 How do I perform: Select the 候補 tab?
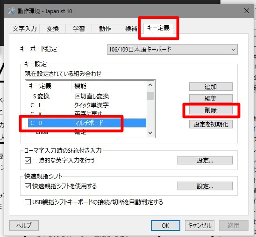point(131,29)
